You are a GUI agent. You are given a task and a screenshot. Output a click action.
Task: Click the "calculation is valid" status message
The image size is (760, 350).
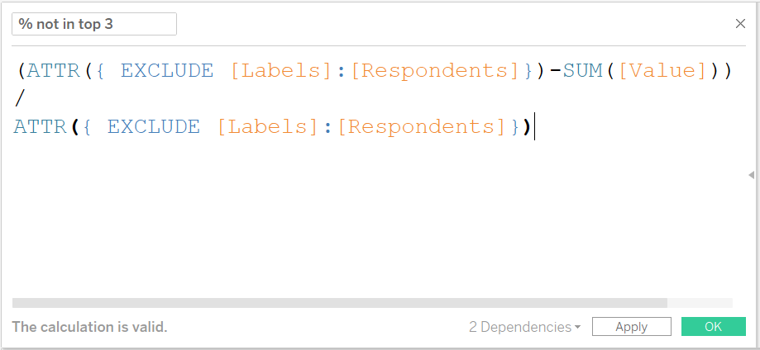(x=89, y=327)
